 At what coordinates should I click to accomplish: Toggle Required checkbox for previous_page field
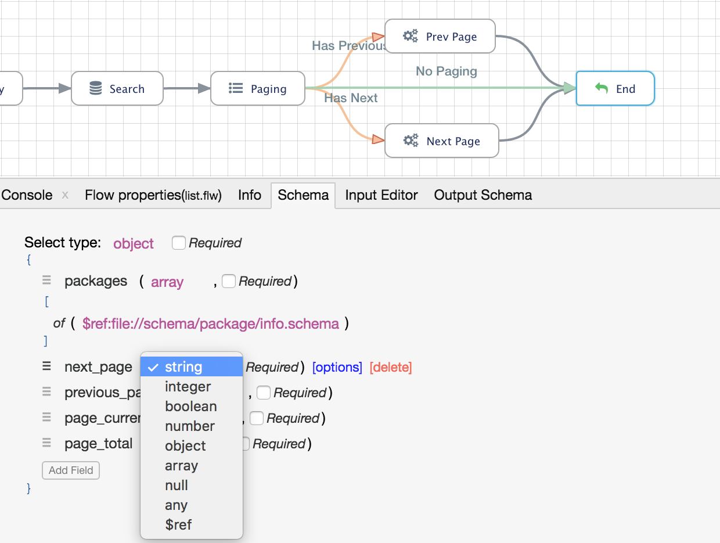coord(263,393)
